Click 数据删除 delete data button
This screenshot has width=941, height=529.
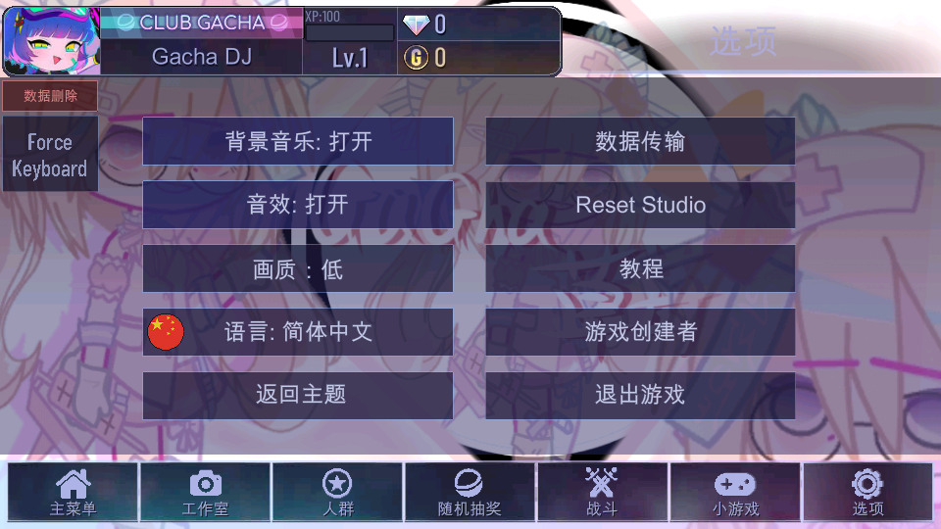[50, 96]
